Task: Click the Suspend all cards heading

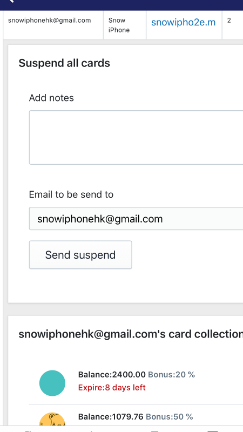Action: point(64,63)
